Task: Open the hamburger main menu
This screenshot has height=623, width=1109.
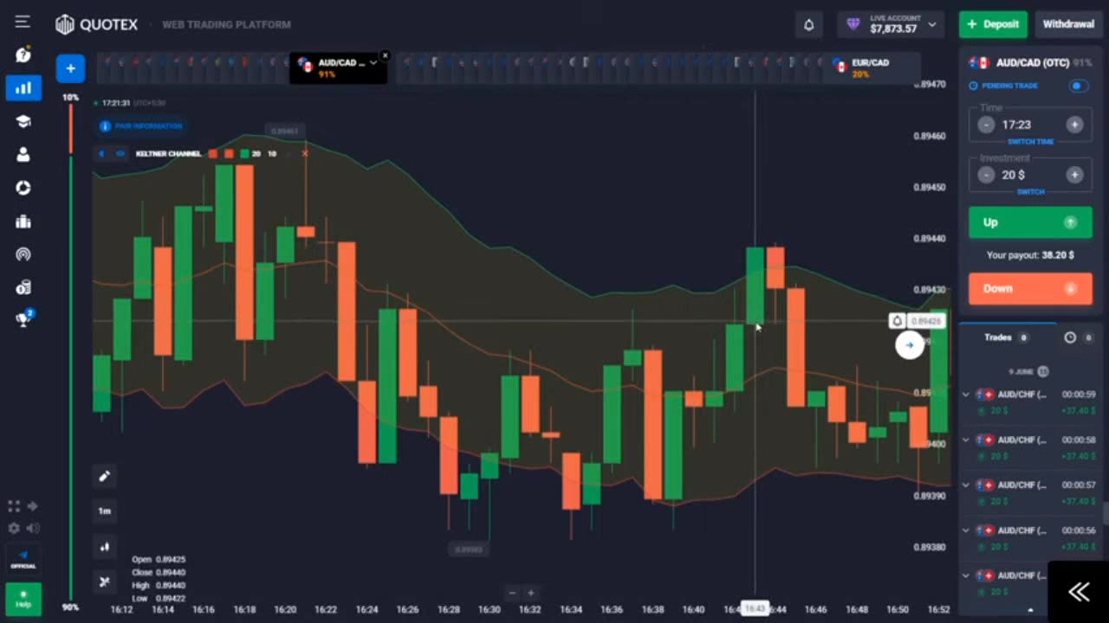Action: 23,22
